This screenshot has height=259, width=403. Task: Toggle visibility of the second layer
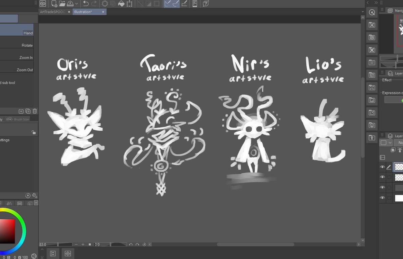(383, 177)
